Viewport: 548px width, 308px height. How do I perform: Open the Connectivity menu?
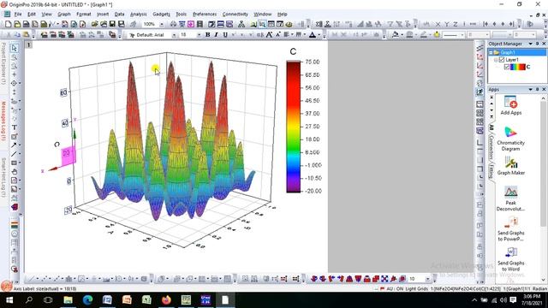(x=235, y=15)
